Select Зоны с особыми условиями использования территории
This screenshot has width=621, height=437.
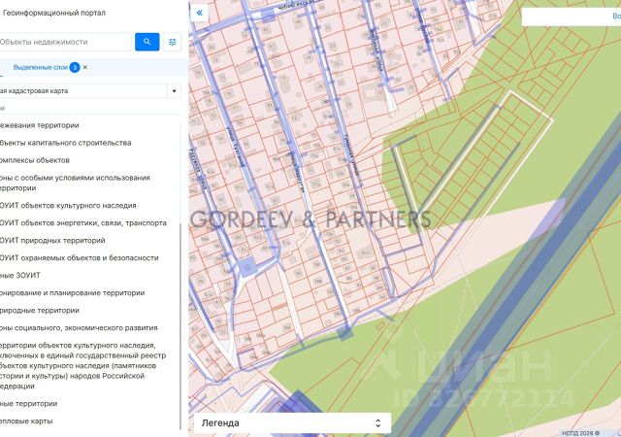click(75, 183)
